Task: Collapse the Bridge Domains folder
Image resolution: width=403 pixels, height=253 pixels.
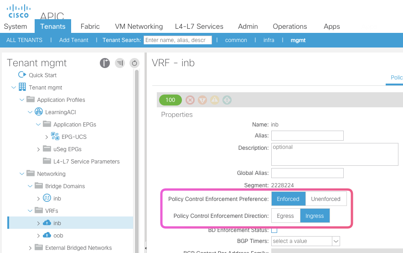Action: click(x=31, y=186)
